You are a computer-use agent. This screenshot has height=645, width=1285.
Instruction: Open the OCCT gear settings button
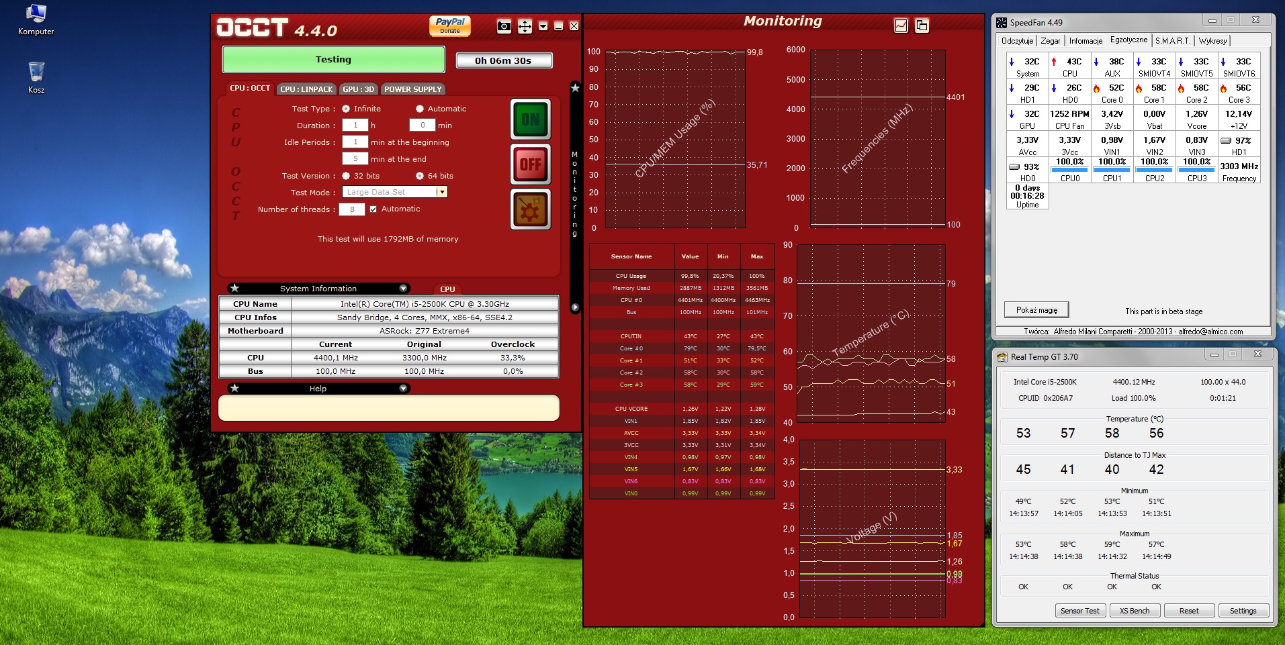tap(530, 209)
